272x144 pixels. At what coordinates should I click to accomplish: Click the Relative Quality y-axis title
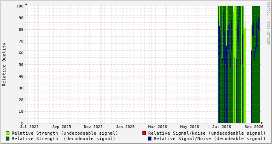4,64
